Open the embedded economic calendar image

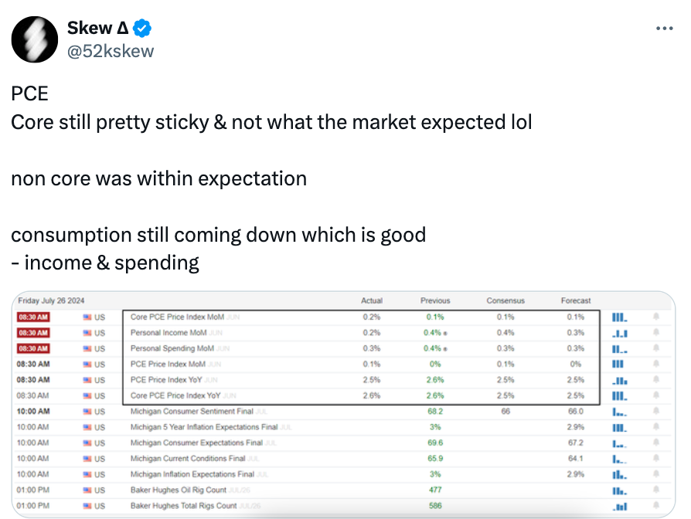point(343,404)
